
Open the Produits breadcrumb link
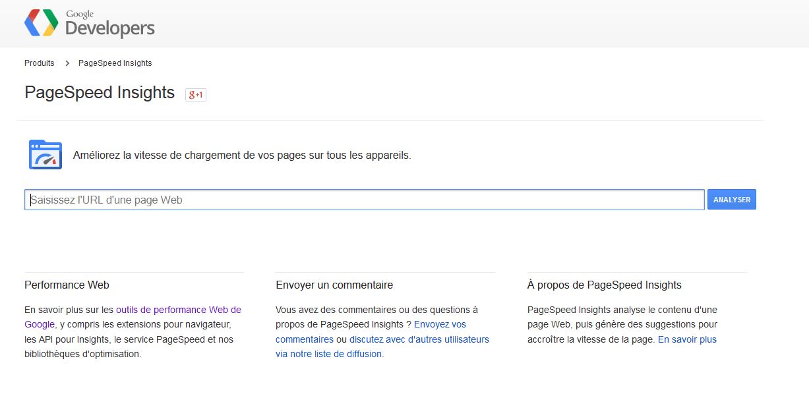click(40, 63)
